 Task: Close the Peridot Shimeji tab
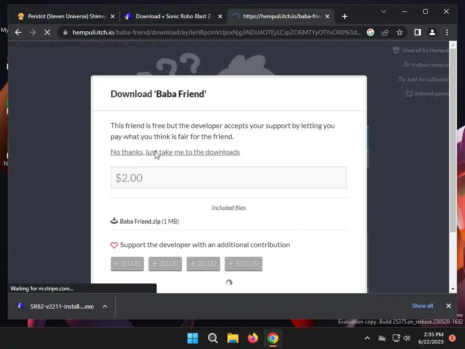[113, 16]
